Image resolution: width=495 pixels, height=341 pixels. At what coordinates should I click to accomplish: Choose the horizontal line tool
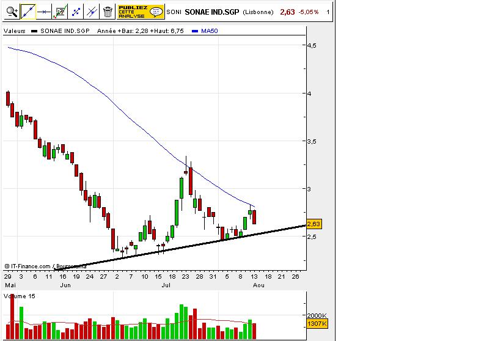point(44,12)
